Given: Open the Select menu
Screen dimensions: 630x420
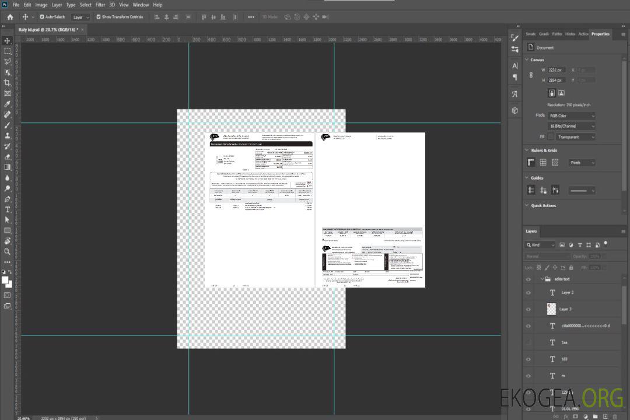Looking at the screenshot, I should pos(85,5).
